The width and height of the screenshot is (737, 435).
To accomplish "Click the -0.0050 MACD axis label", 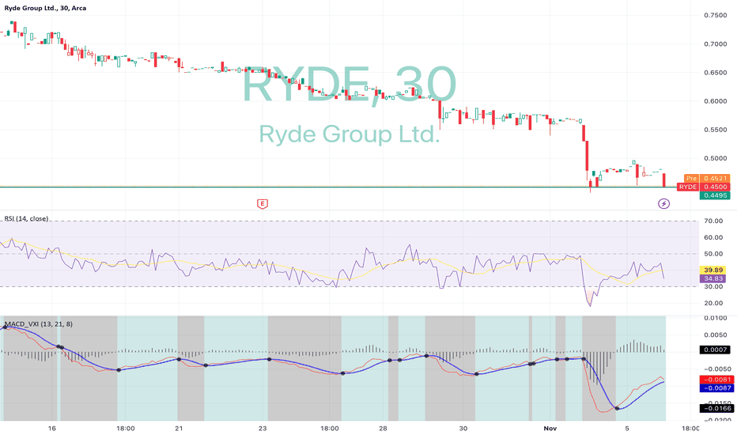I will (716, 369).
